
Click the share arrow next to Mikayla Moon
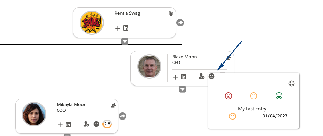tap(123, 116)
